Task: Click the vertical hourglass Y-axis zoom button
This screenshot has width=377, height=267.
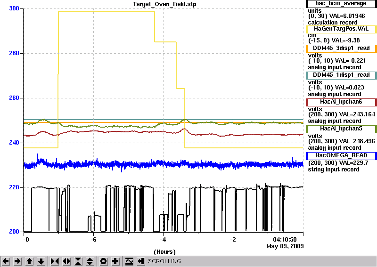Action: pyautogui.click(x=78, y=261)
